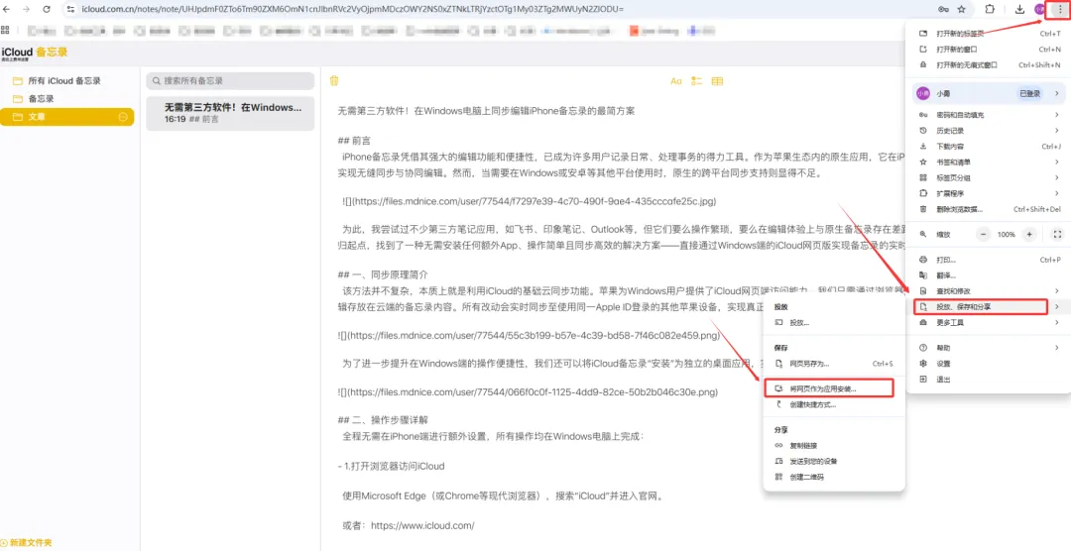The width and height of the screenshot is (1071, 551).
Task: Expand 查找和修改 submenu
Action: (989, 291)
